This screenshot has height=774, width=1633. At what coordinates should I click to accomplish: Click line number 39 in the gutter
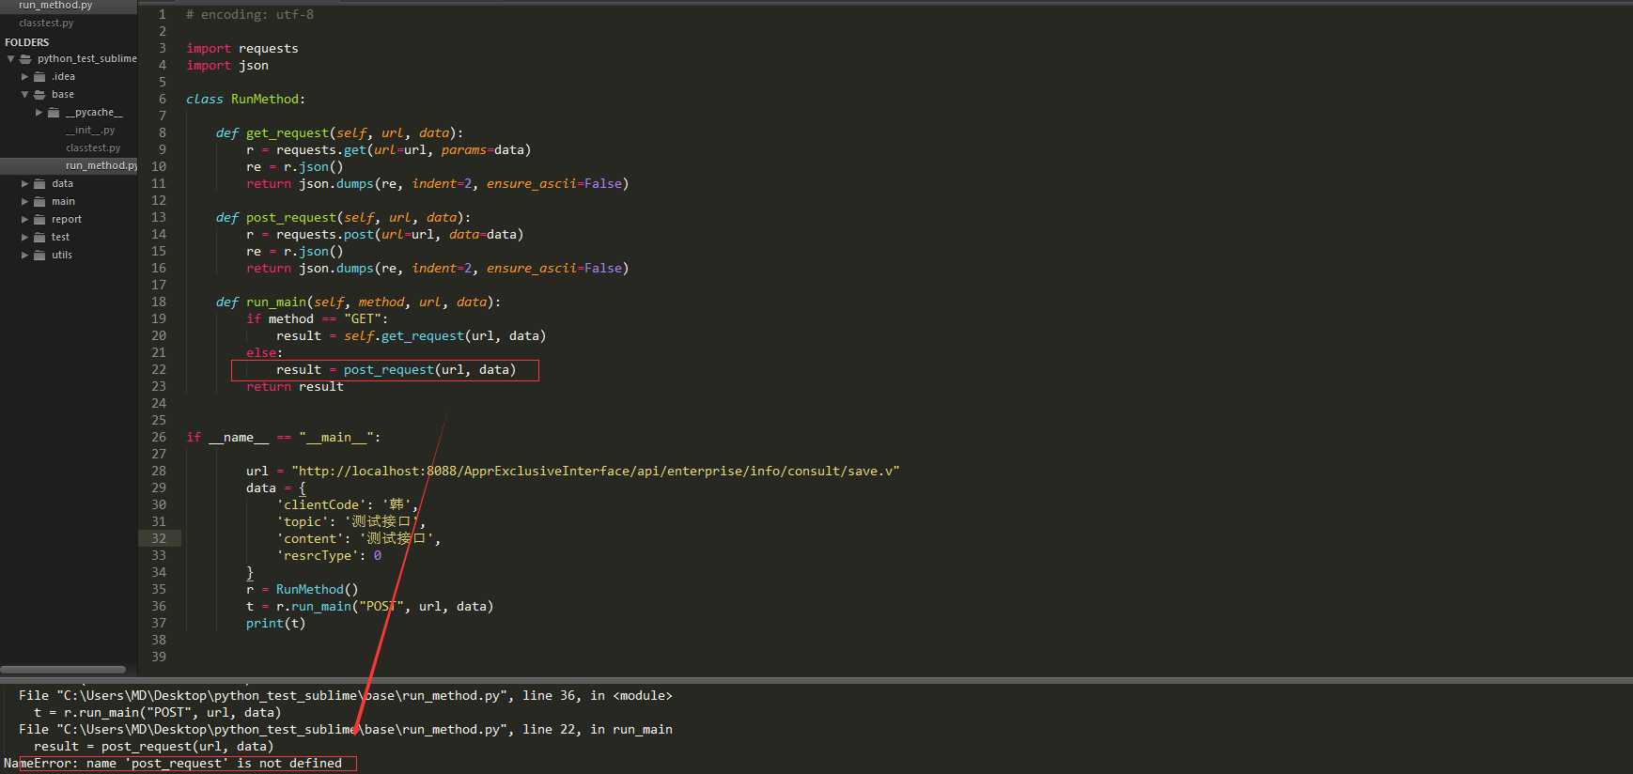pos(159,658)
